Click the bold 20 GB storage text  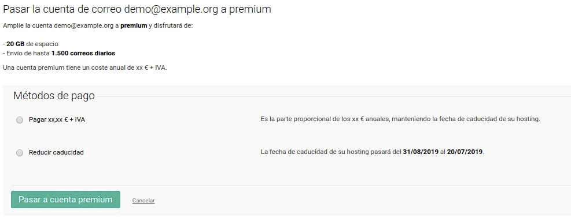tap(15, 44)
